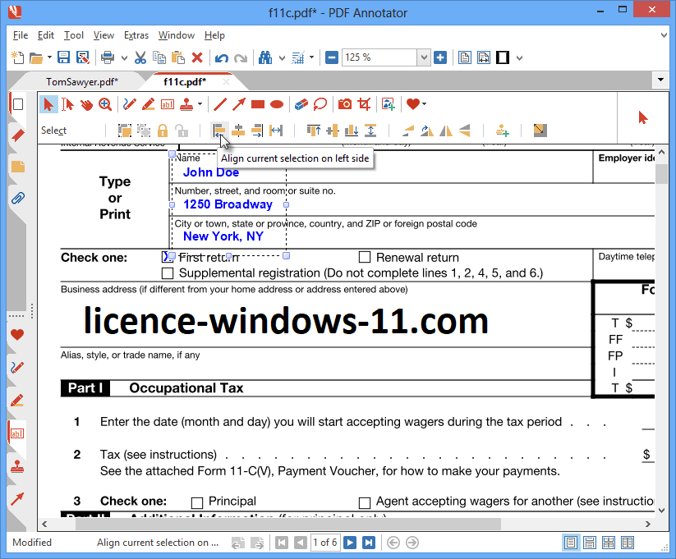
Task: Tick the Supplemental registration checkbox
Action: (x=168, y=273)
